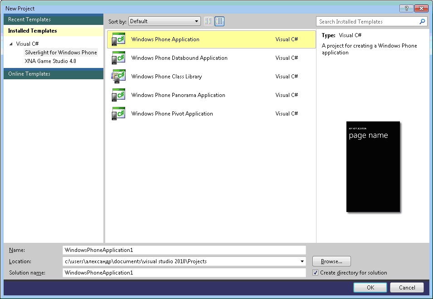Screen dimensions: 433x299
Task: Click the Windows Phone Pivot Application icon
Action: [x=118, y=113]
